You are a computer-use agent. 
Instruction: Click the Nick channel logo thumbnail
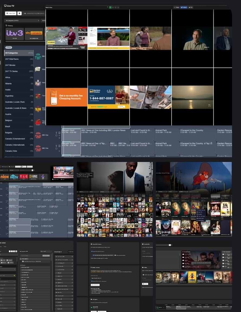[4, 177]
